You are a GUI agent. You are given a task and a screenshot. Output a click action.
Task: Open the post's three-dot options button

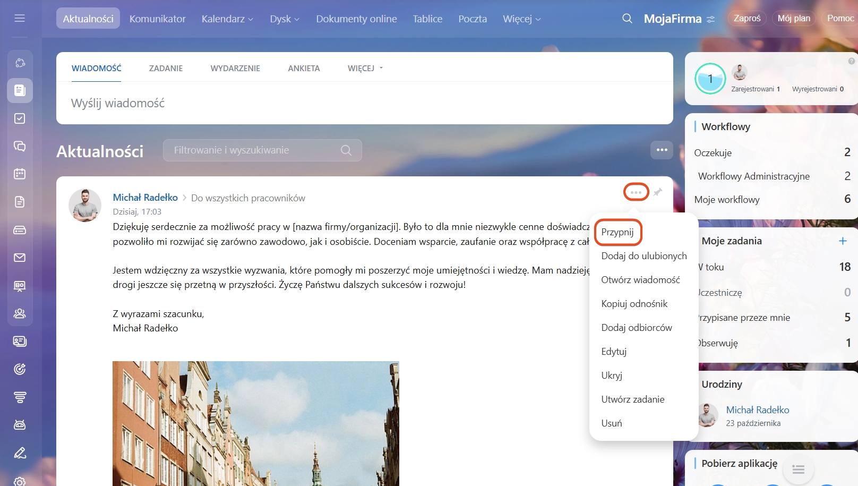click(x=636, y=192)
